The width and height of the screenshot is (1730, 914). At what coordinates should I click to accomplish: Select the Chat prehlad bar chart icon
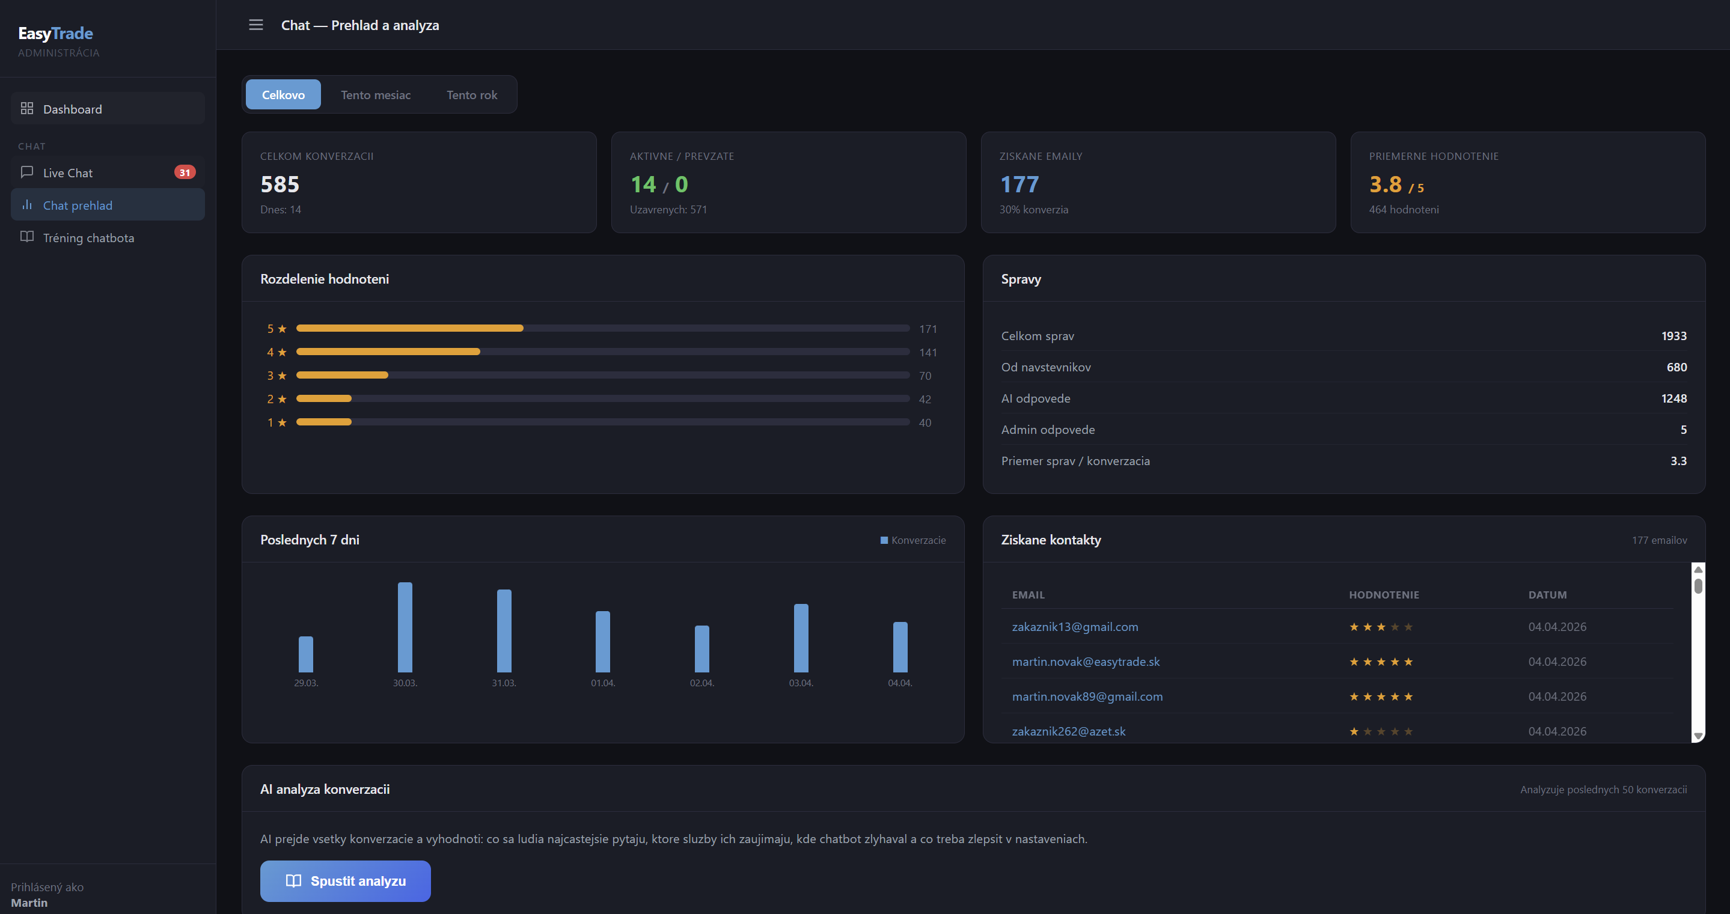pyautogui.click(x=28, y=205)
